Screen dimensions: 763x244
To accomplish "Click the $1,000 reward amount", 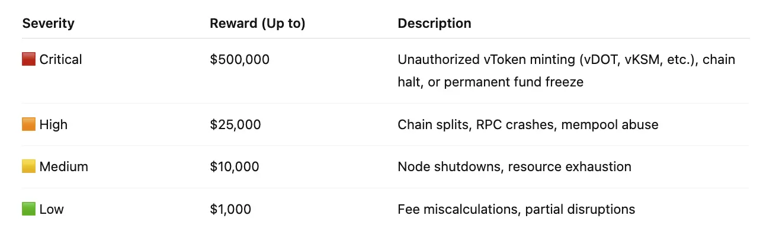I will (x=231, y=209).
